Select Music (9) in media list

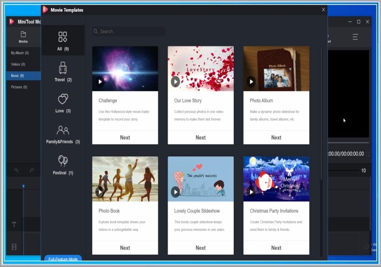(x=23, y=76)
